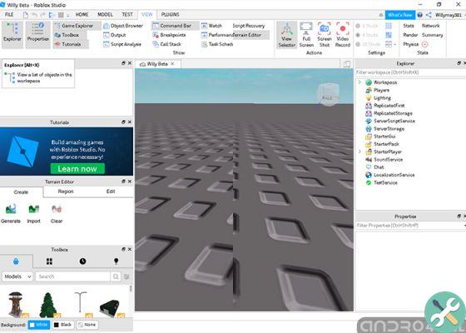Open Script Analysis window
The height and width of the screenshot is (333, 466).
pyautogui.click(x=122, y=44)
